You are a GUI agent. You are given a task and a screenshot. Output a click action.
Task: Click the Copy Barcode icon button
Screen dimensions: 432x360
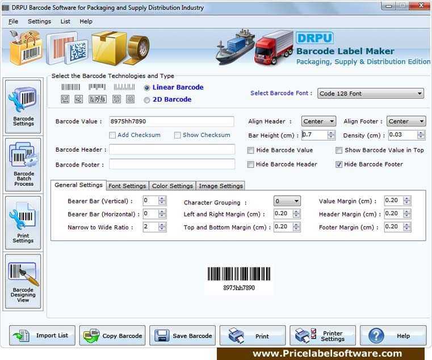112,336
